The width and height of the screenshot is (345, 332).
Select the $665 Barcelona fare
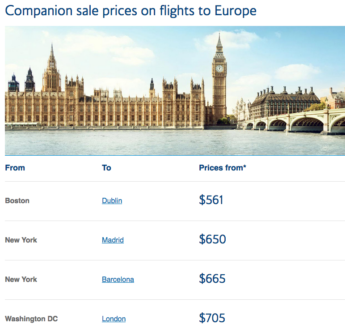point(212,279)
